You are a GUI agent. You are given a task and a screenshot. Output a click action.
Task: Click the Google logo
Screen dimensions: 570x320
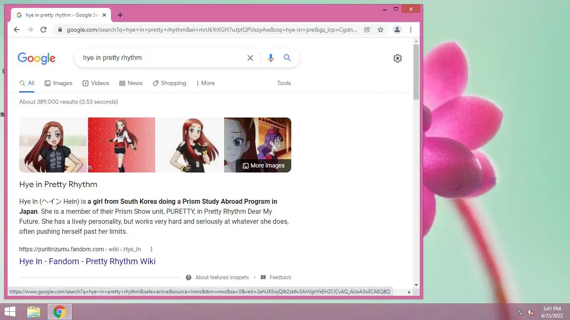(x=36, y=58)
